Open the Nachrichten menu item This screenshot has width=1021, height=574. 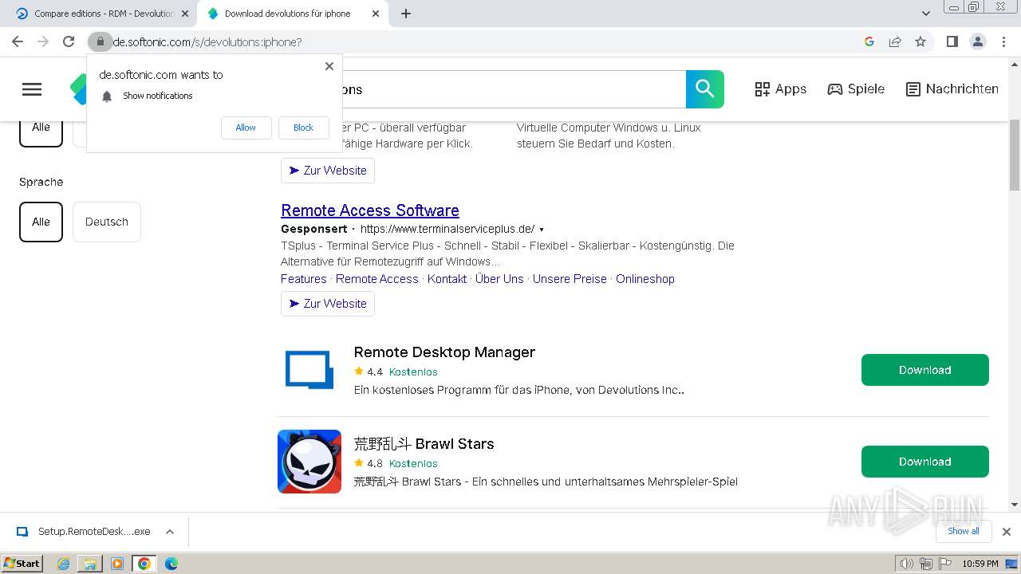coord(952,89)
